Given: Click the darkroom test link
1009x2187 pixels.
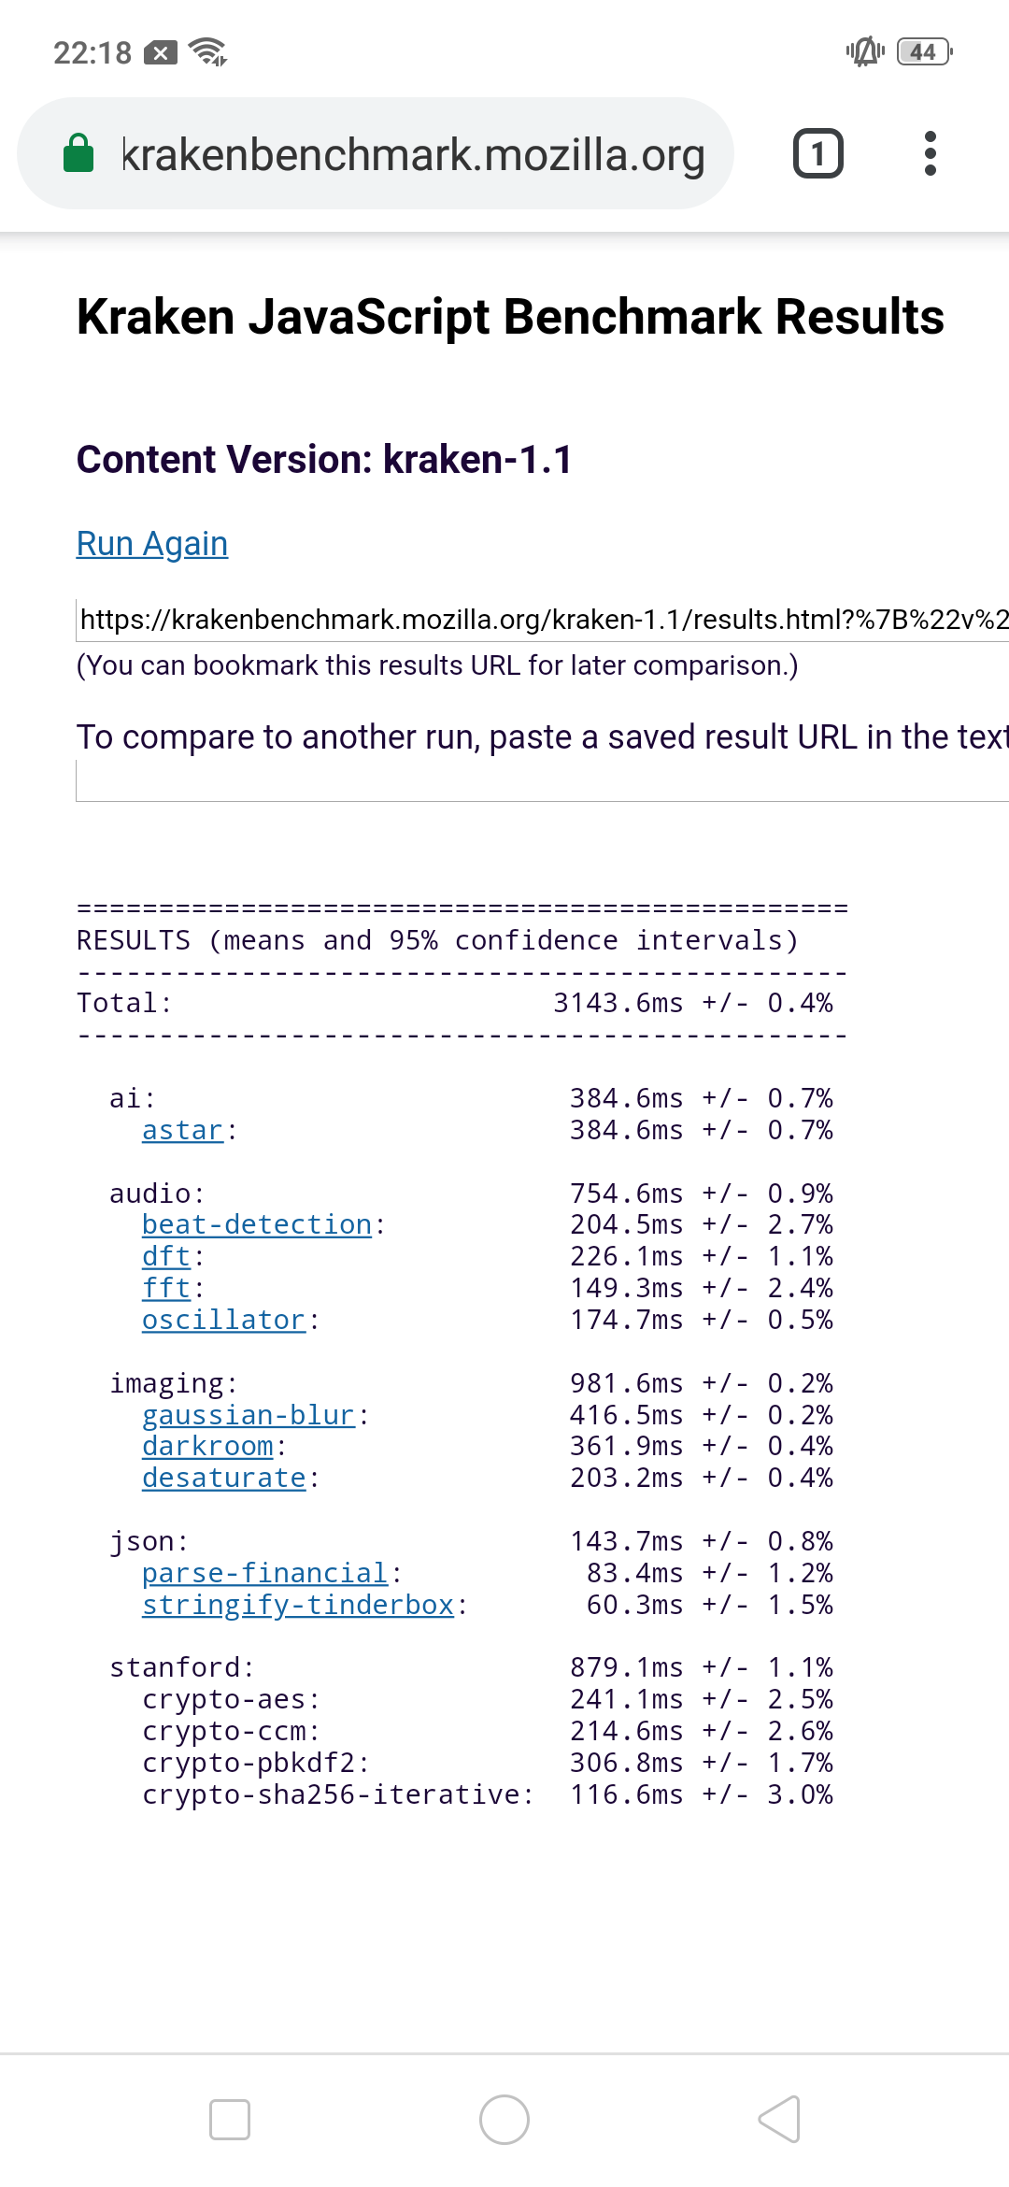Looking at the screenshot, I should coord(207,1447).
